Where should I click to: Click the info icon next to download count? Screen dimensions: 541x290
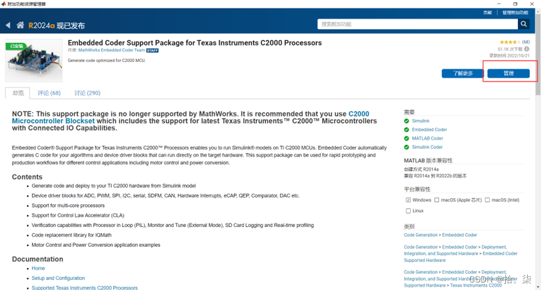tap(527, 49)
